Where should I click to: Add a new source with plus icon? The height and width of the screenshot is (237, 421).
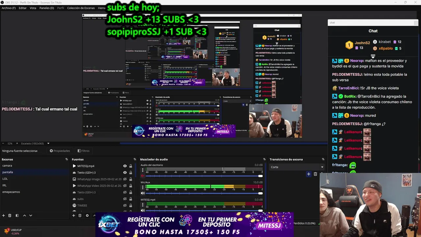tap(74, 216)
